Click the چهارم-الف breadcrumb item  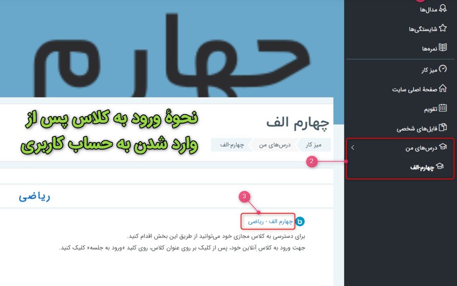232,144
